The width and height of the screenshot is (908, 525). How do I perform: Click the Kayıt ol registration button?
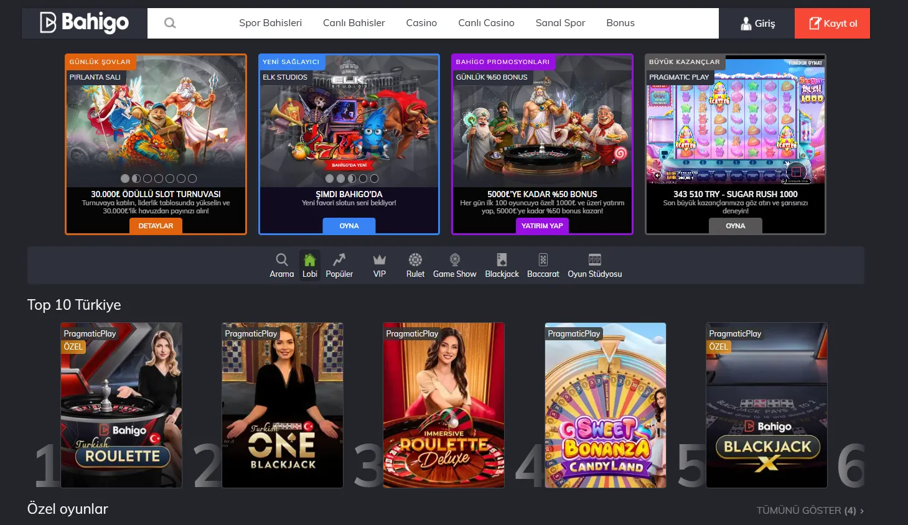click(831, 22)
